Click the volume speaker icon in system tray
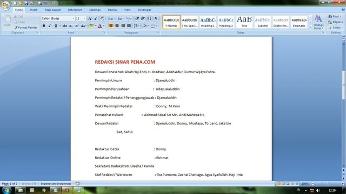Viewport: 346px width, 194px height. 318,190
